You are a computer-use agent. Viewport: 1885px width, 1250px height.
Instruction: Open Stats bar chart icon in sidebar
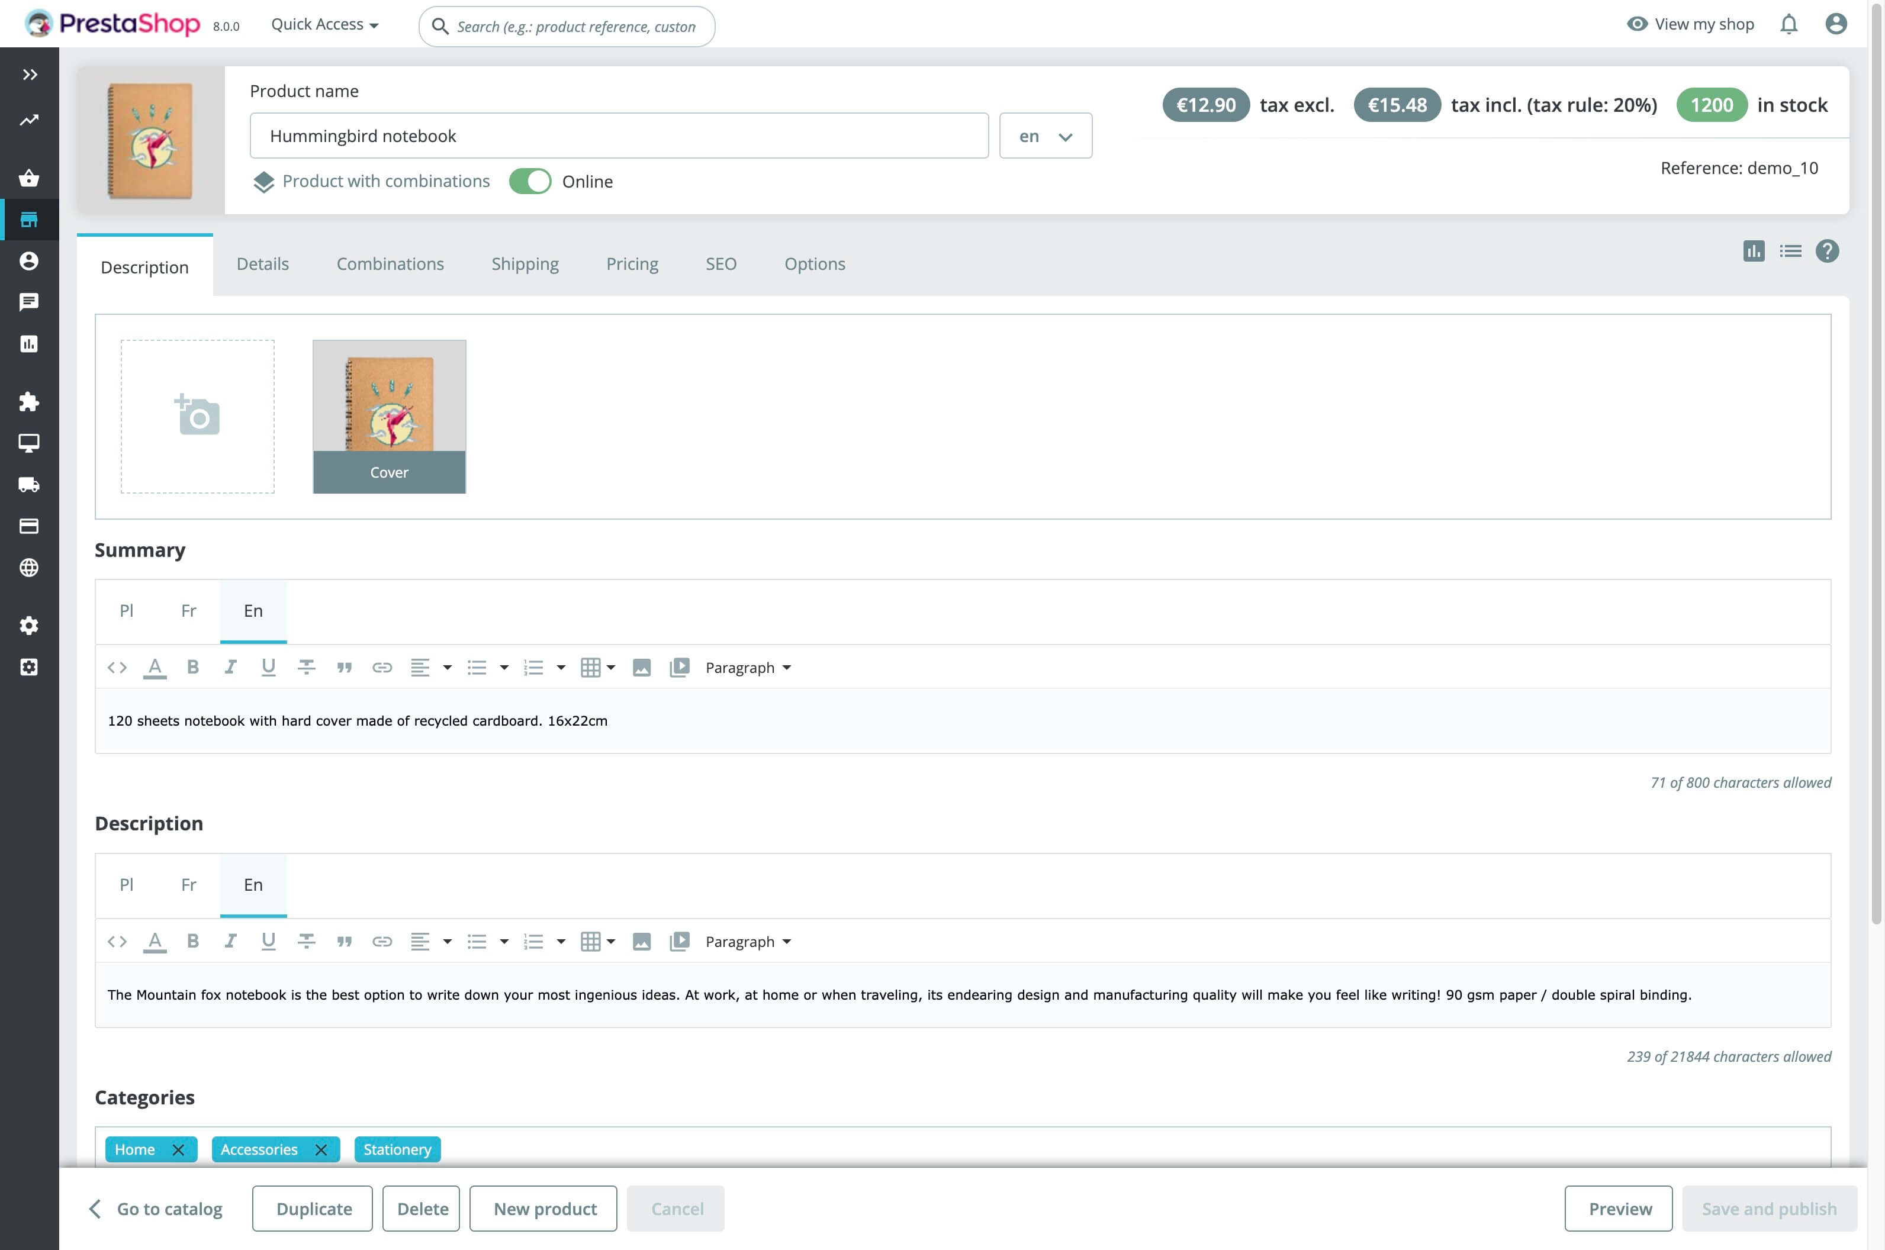30,344
